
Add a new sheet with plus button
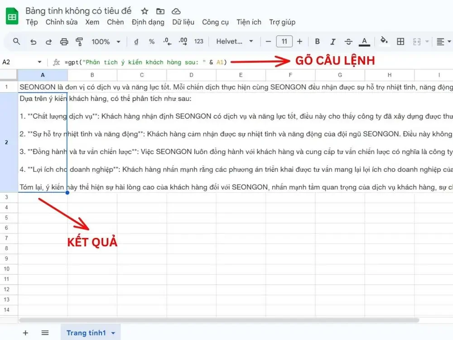25,333
